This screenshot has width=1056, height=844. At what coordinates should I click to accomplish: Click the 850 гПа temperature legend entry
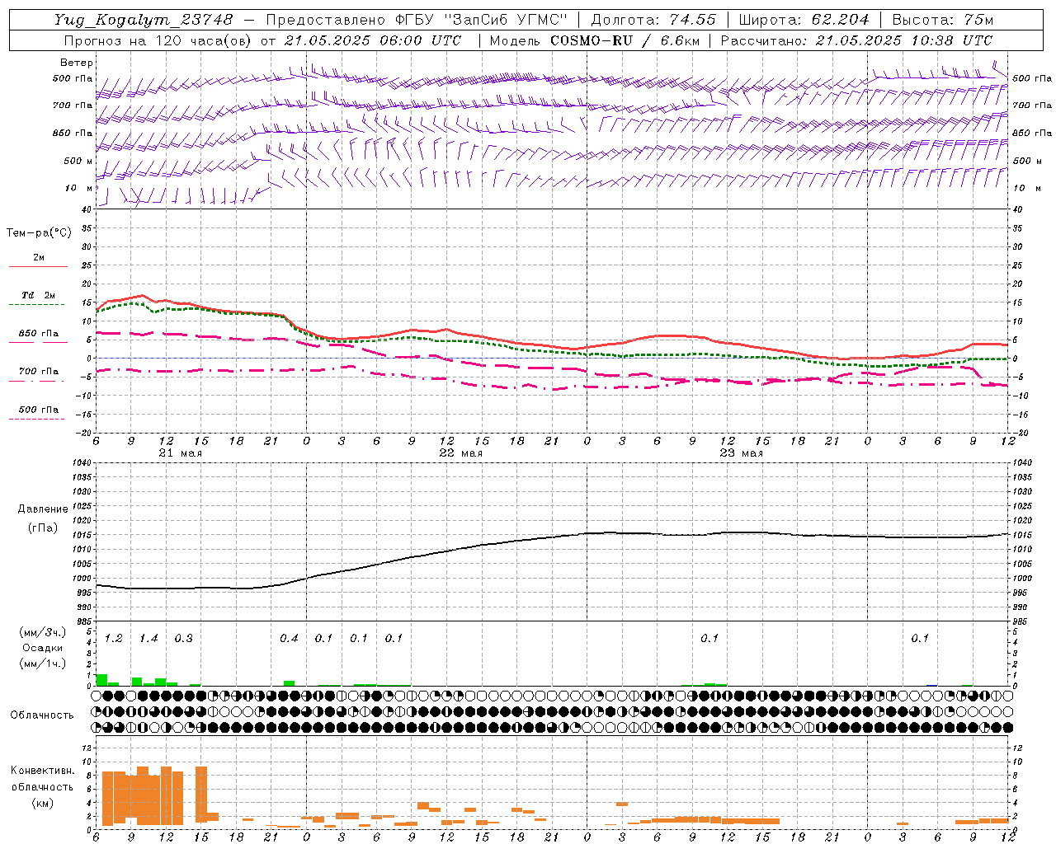pyautogui.click(x=39, y=333)
